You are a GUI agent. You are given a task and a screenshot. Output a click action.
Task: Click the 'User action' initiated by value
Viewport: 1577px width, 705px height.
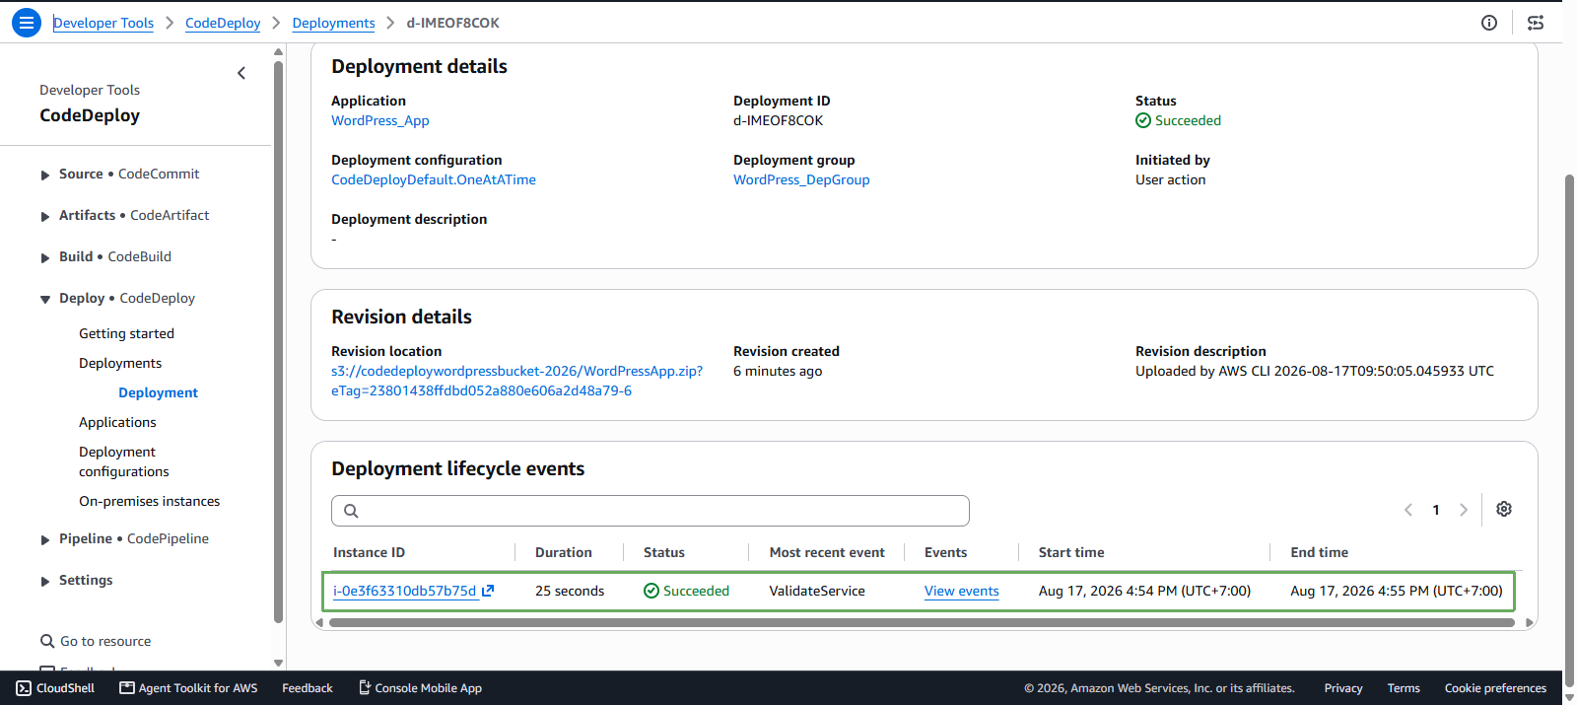1170,179
